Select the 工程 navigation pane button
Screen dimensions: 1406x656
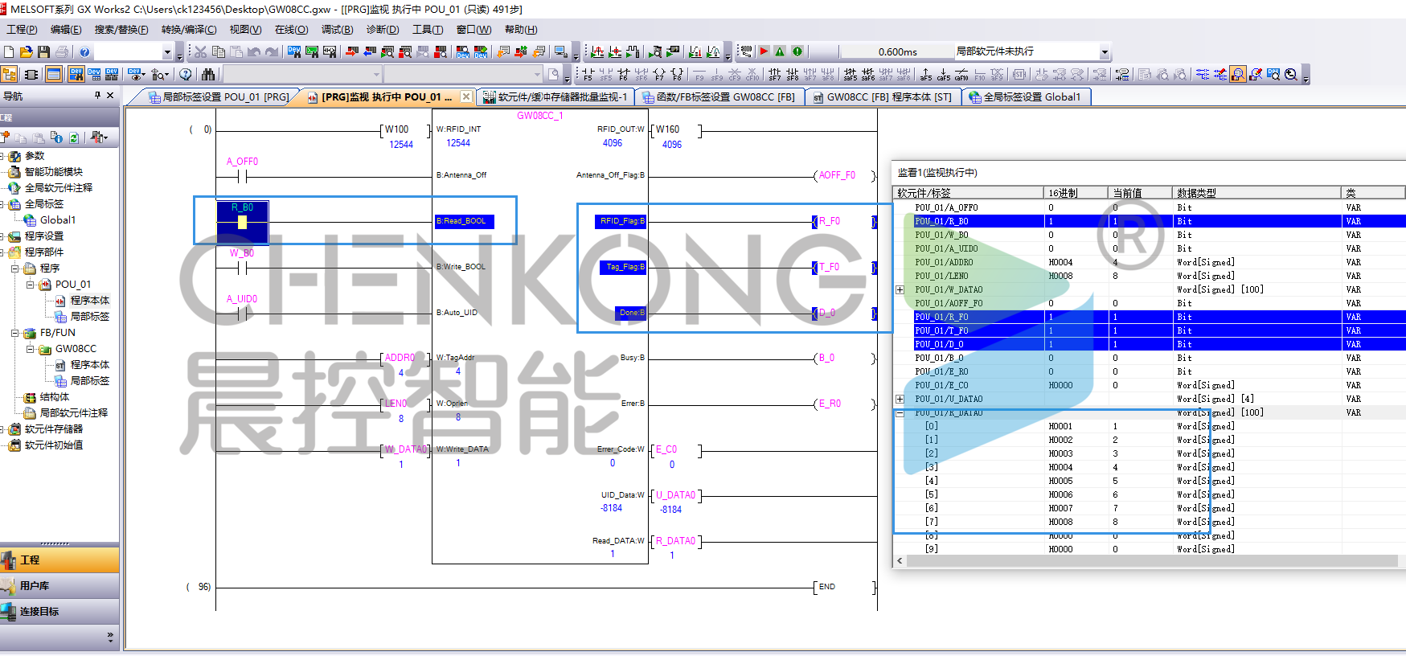[x=59, y=560]
